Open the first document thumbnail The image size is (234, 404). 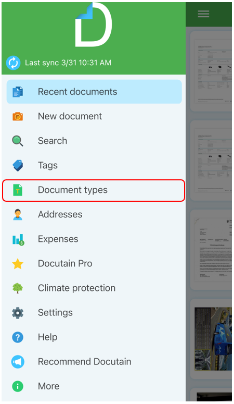coord(211,71)
